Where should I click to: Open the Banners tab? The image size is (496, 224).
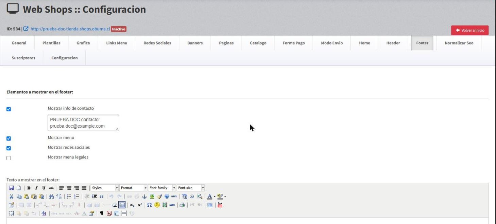195,43
